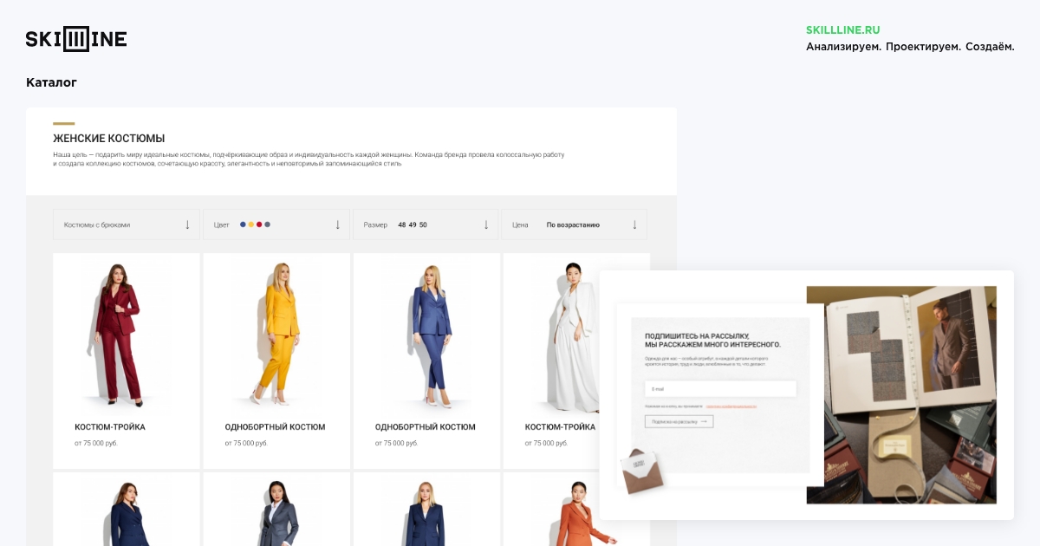Screen dimensions: 1040x546
Task: Open Однобортный костюм title under yellow suit
Action: pos(275,427)
